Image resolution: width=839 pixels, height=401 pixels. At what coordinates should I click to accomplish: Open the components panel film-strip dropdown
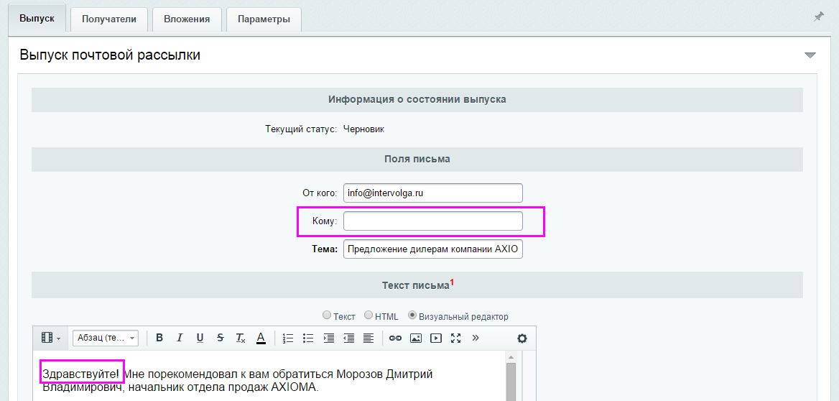[51, 338]
